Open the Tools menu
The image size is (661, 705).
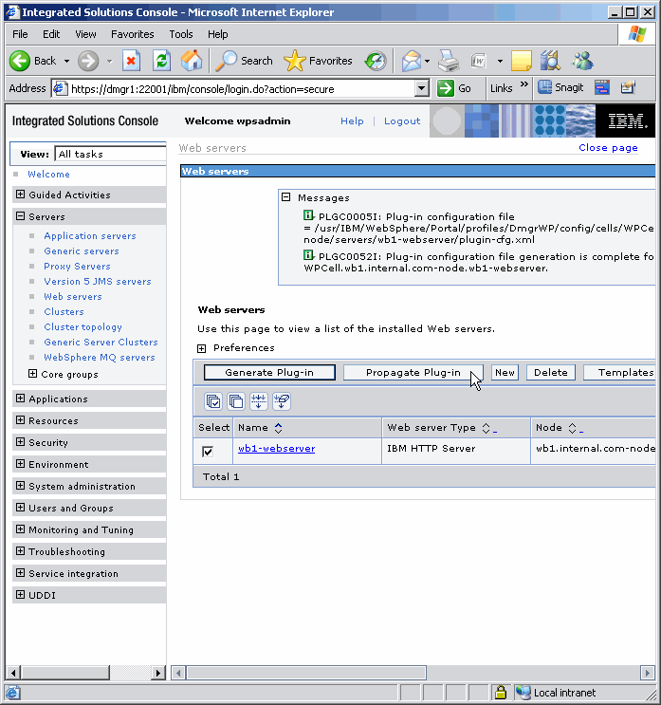(180, 34)
